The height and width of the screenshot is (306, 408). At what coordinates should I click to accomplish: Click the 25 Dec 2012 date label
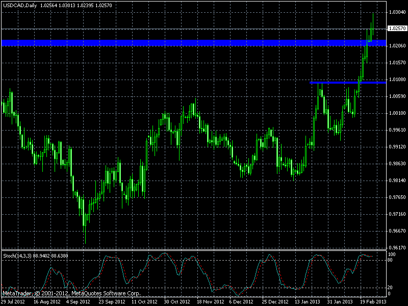point(275,302)
